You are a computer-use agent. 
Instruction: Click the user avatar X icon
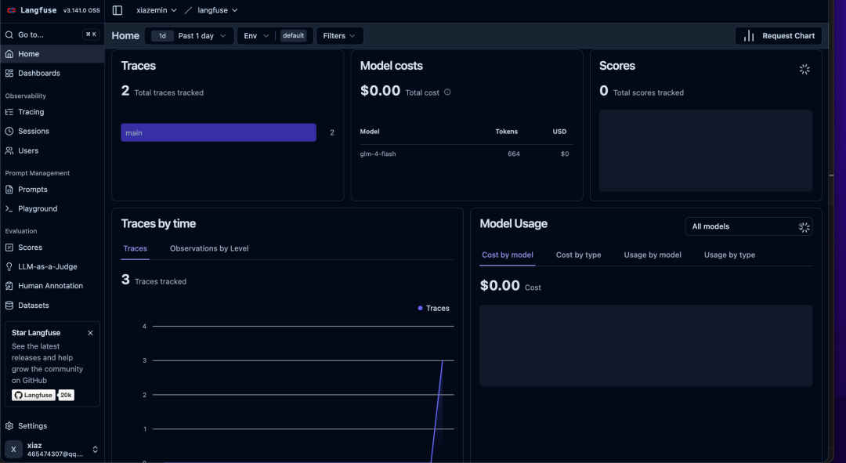(x=13, y=449)
